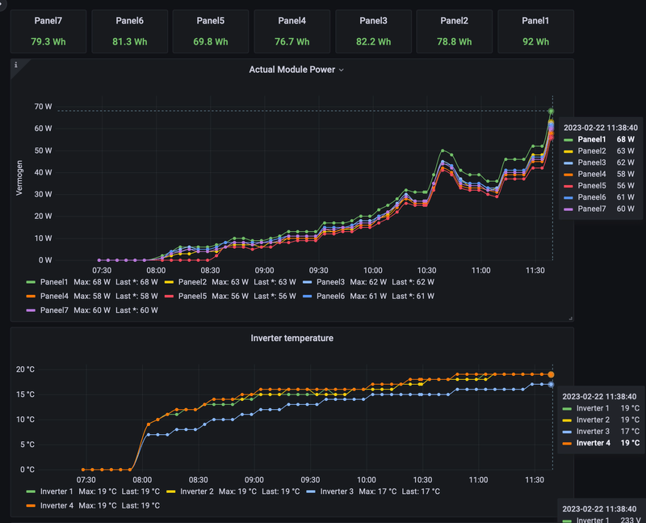The height and width of the screenshot is (523, 646).
Task: Toggle Paneel7 series in the legend below chart
Action: click(x=56, y=310)
